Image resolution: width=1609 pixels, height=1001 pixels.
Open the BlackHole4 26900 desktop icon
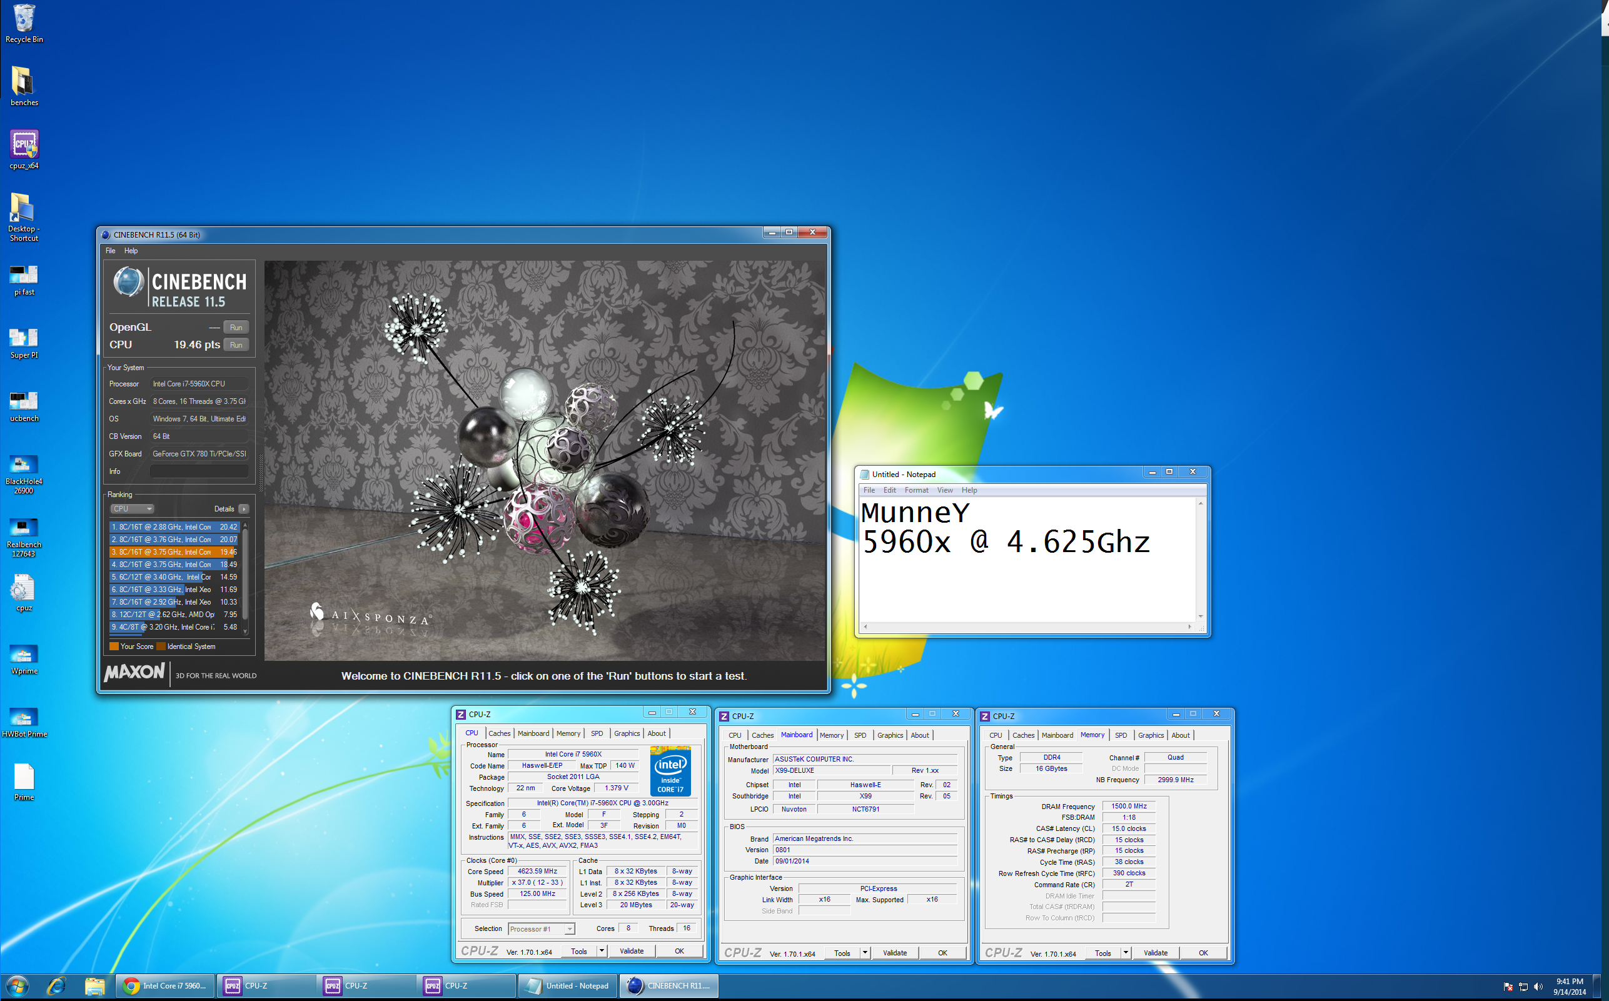click(x=24, y=474)
